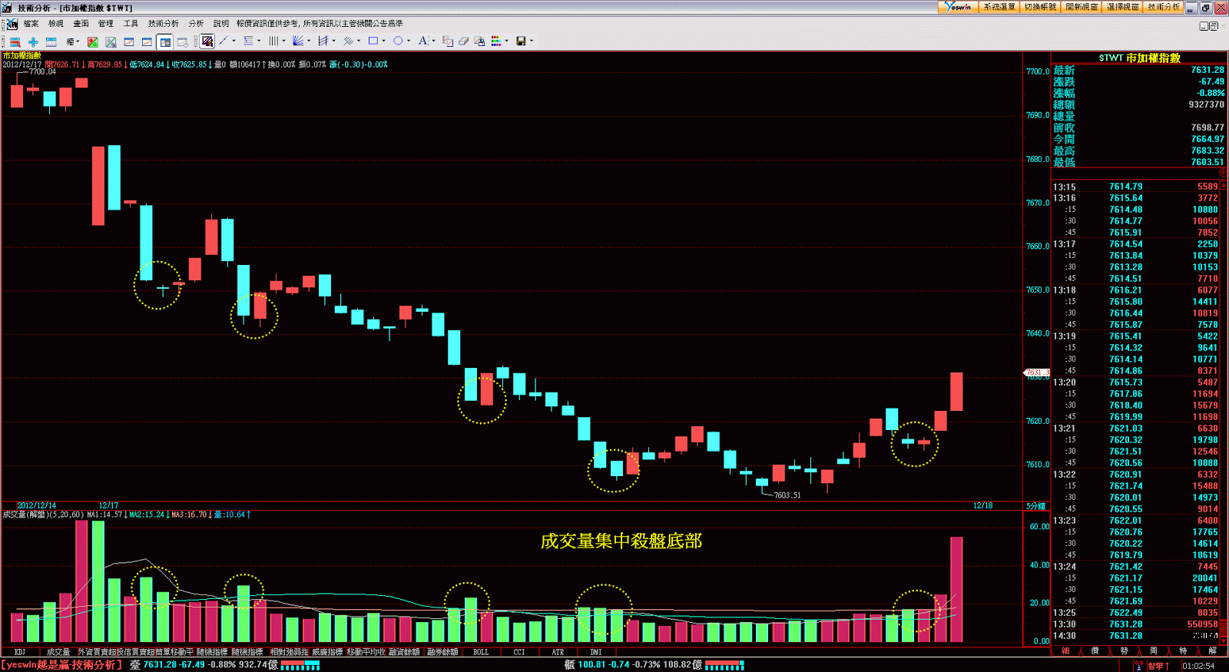Expand the ellipse tool dropdown arrow
Viewport: 1229px width, 672px height.
click(x=408, y=41)
